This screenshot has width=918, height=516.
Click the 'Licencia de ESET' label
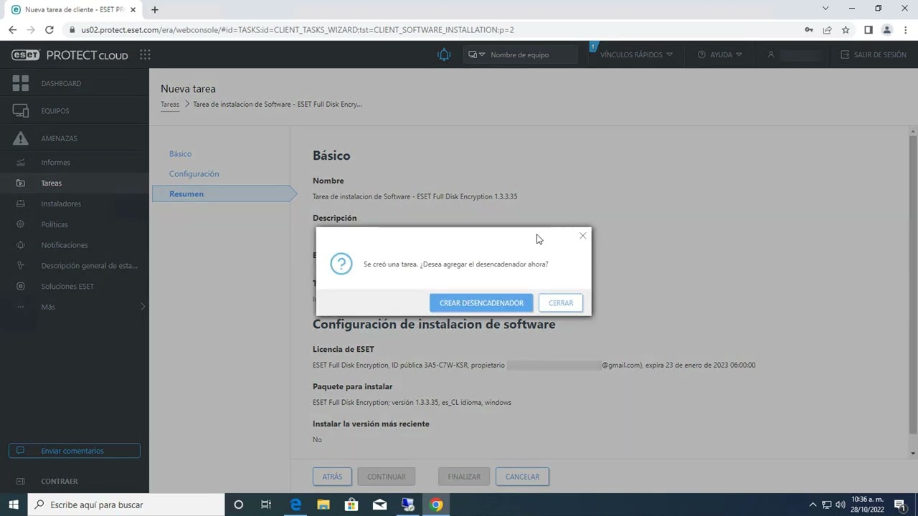pyautogui.click(x=344, y=350)
